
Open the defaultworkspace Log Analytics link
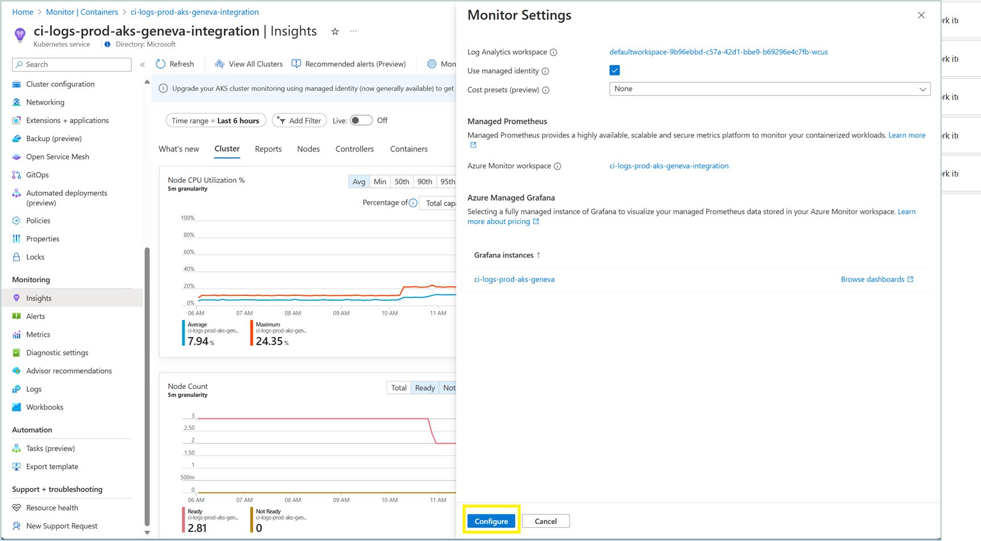tap(718, 52)
